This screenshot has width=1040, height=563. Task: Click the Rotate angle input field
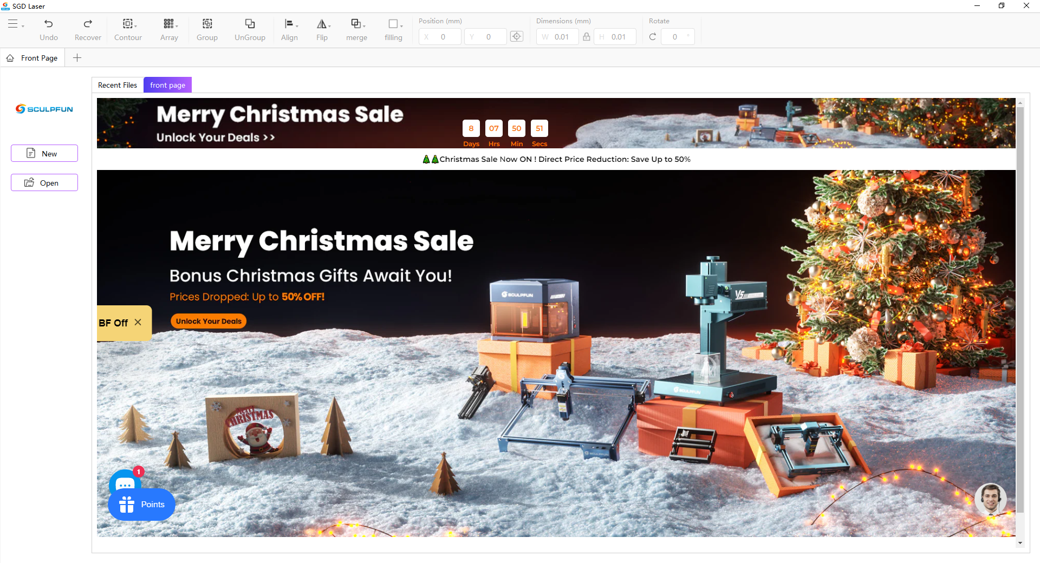coord(678,37)
